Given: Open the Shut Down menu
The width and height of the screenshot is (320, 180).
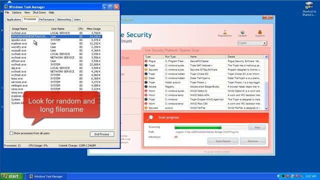Looking at the screenshot, I should point(39,12).
